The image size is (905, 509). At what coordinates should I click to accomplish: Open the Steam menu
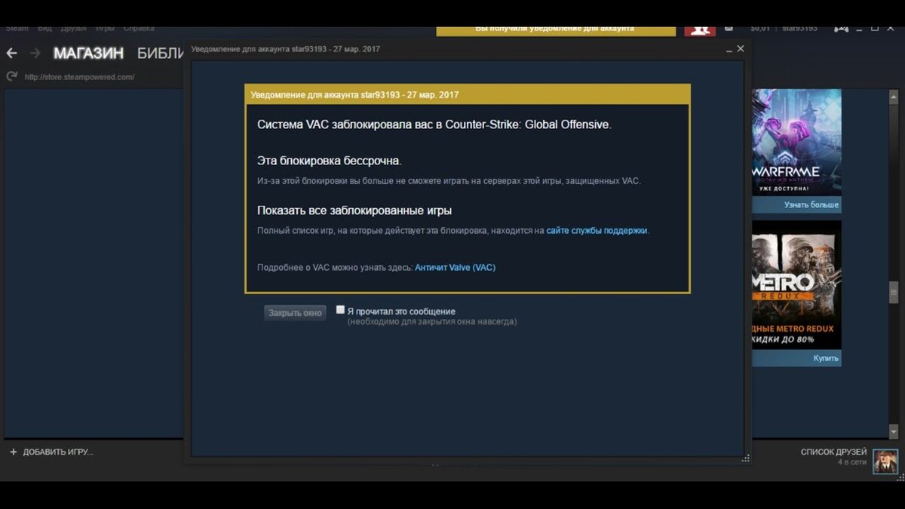click(x=17, y=29)
